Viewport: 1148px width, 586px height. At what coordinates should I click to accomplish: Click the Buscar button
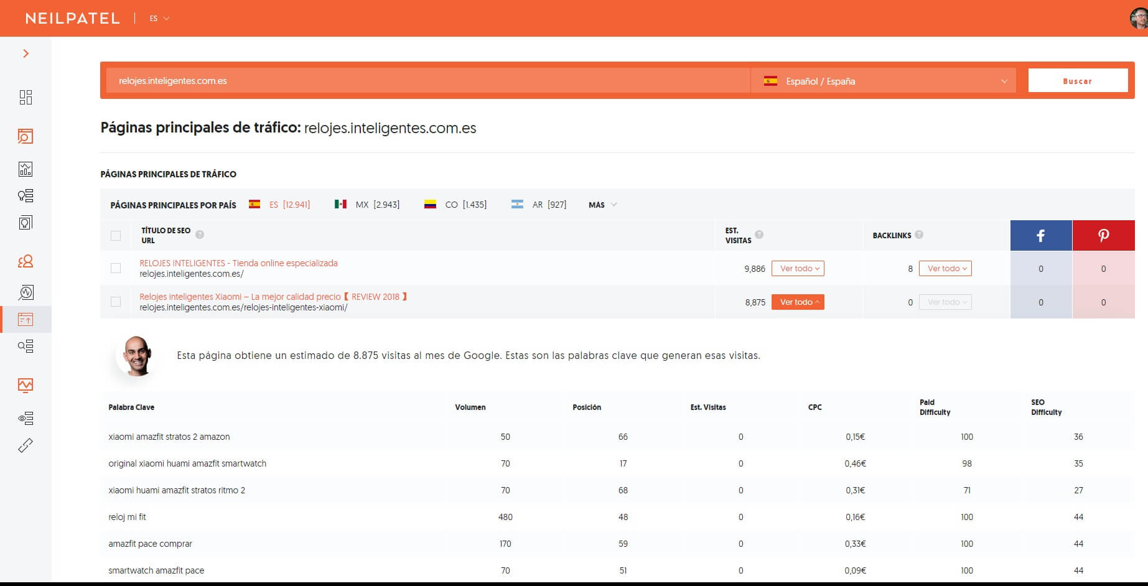(1078, 81)
